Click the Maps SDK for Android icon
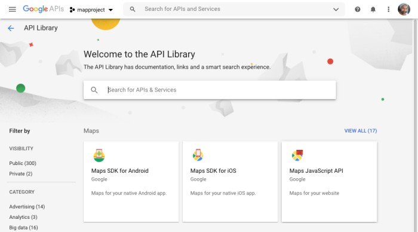Image resolution: width=418 pixels, height=232 pixels. (x=99, y=155)
